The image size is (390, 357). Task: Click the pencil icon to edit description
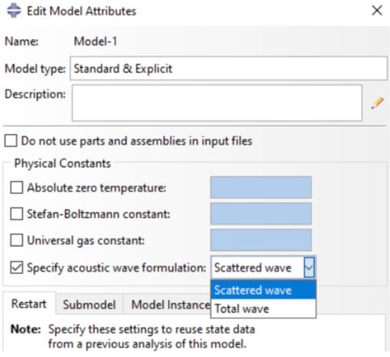point(377,103)
